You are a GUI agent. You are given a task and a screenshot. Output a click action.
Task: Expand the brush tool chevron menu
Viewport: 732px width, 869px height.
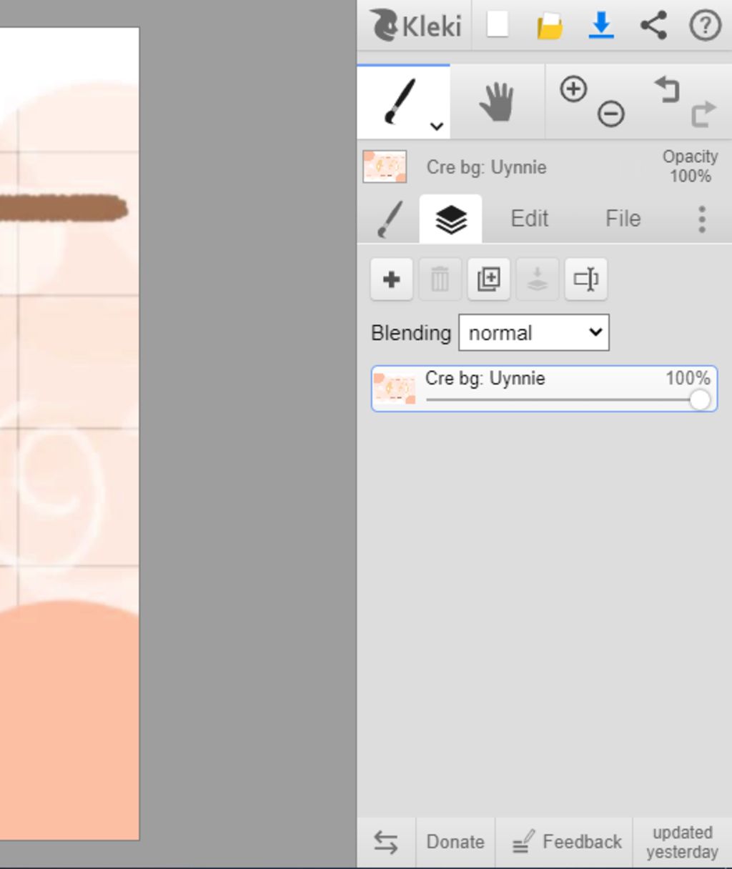pyautogui.click(x=437, y=126)
